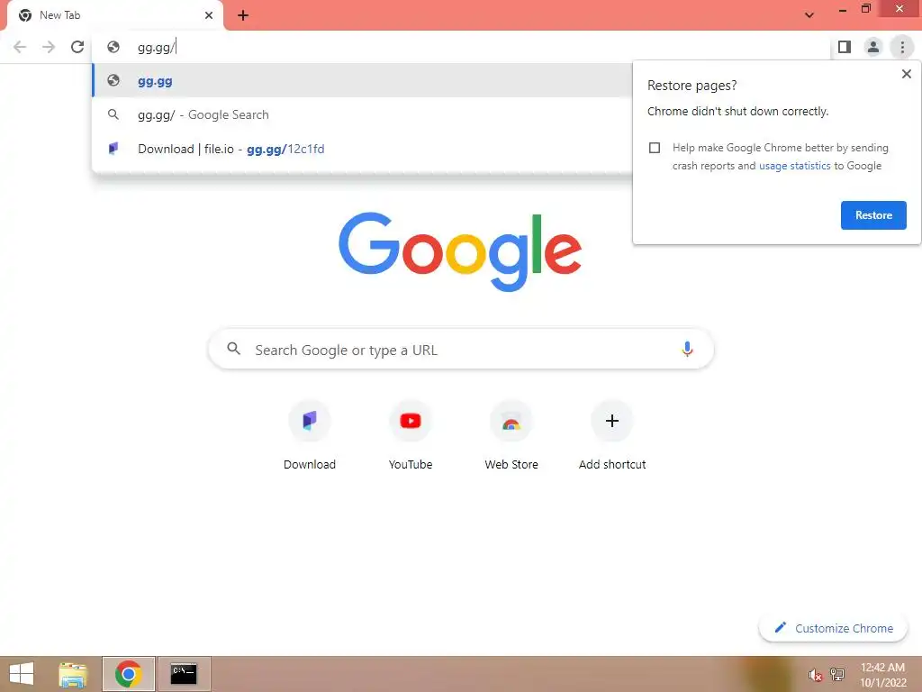Select the New Tab tab

114,15
